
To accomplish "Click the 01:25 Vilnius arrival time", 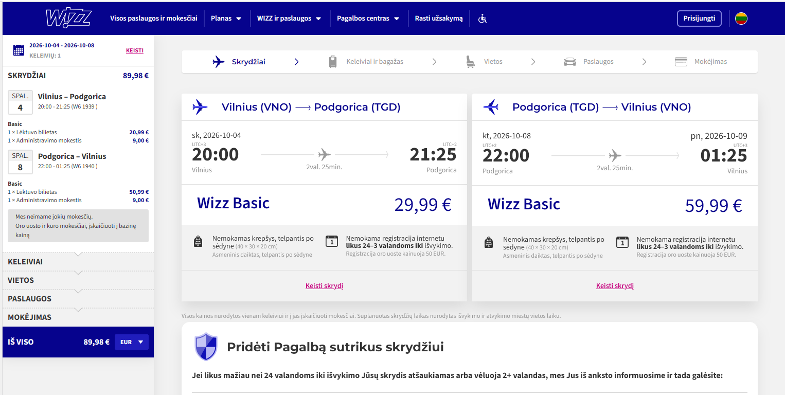I will point(724,155).
